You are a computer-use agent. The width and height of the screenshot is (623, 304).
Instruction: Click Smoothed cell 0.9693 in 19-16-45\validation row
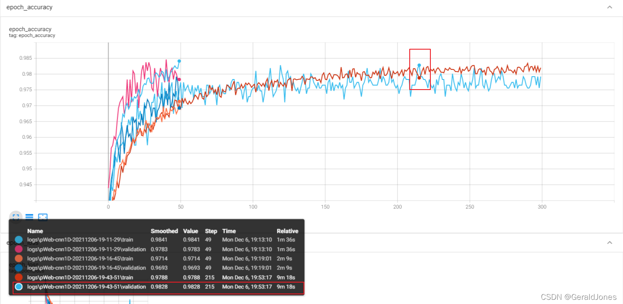tap(158, 268)
